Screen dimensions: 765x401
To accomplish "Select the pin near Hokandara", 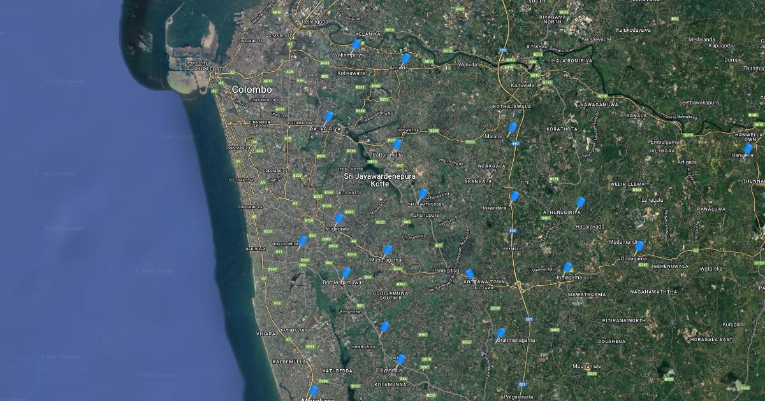I will [x=514, y=196].
